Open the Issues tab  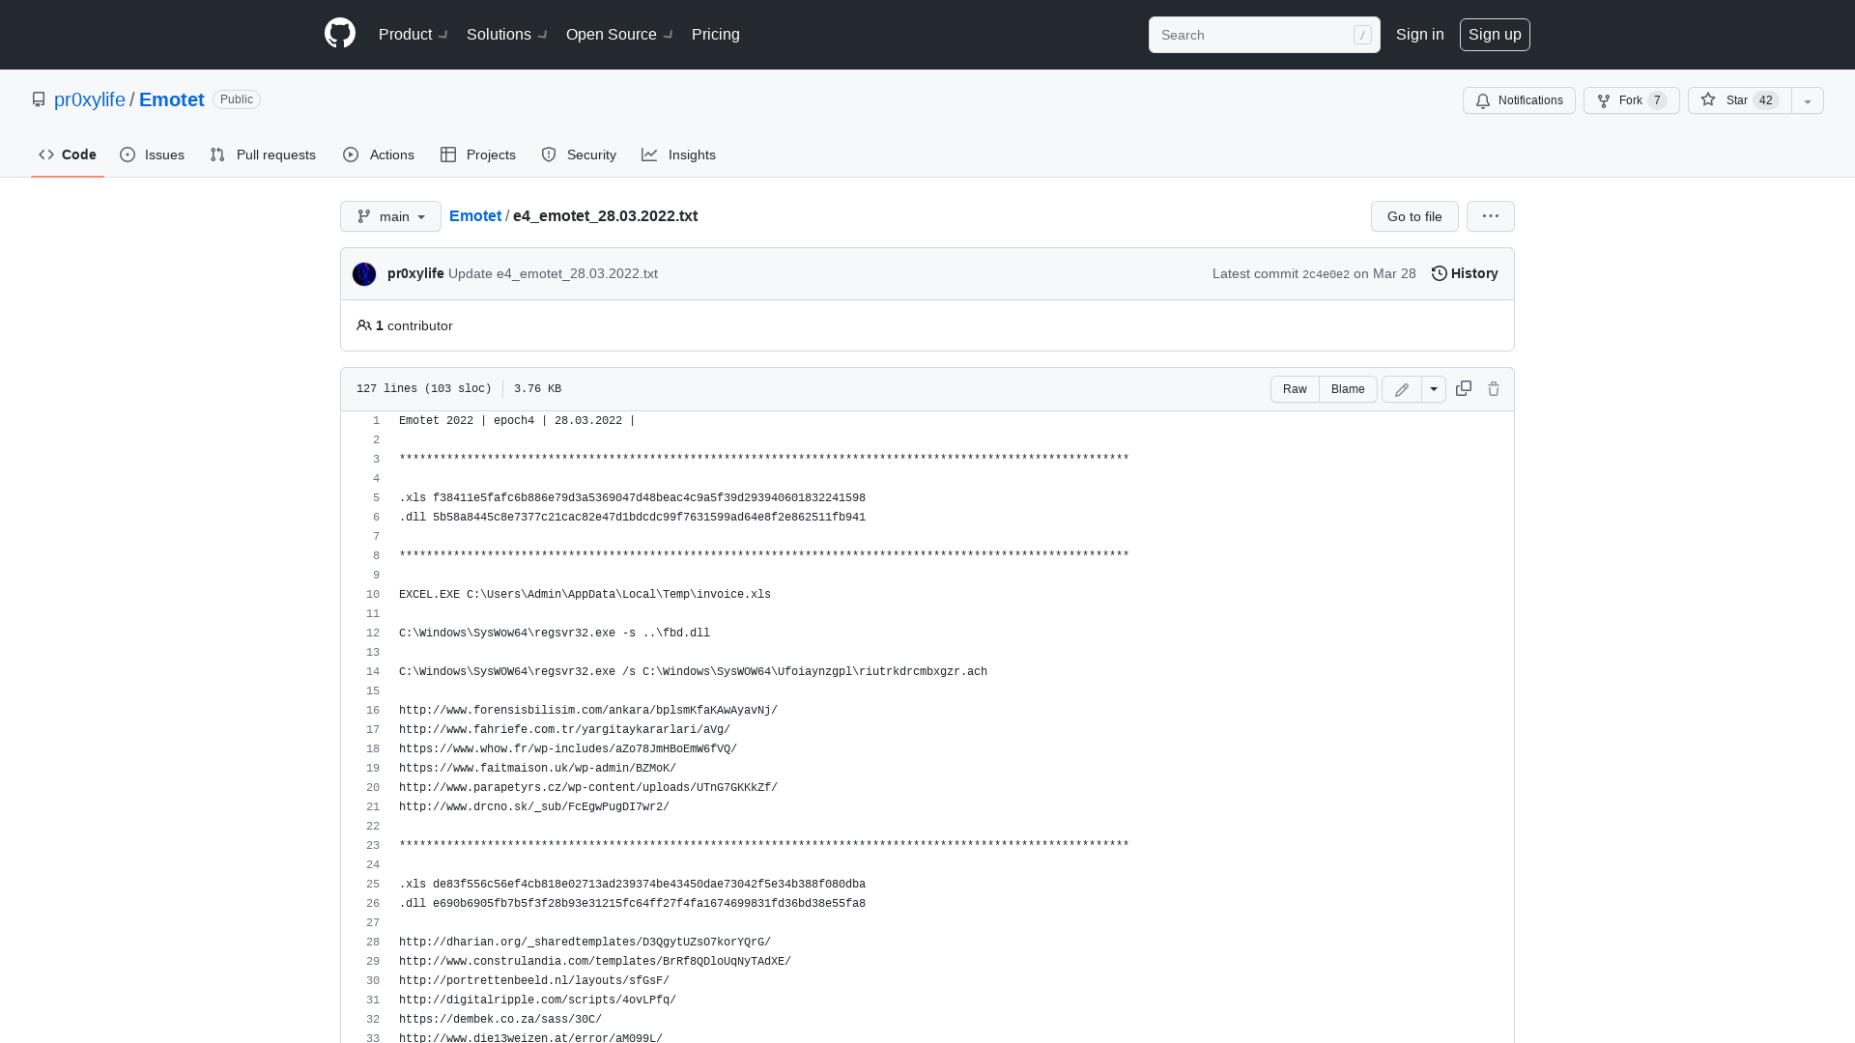(x=153, y=155)
